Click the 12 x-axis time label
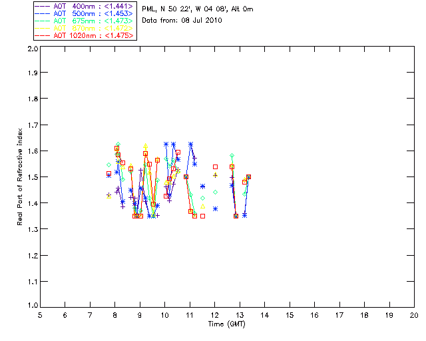Viewport: 426px width, 341px height. pos(214,315)
